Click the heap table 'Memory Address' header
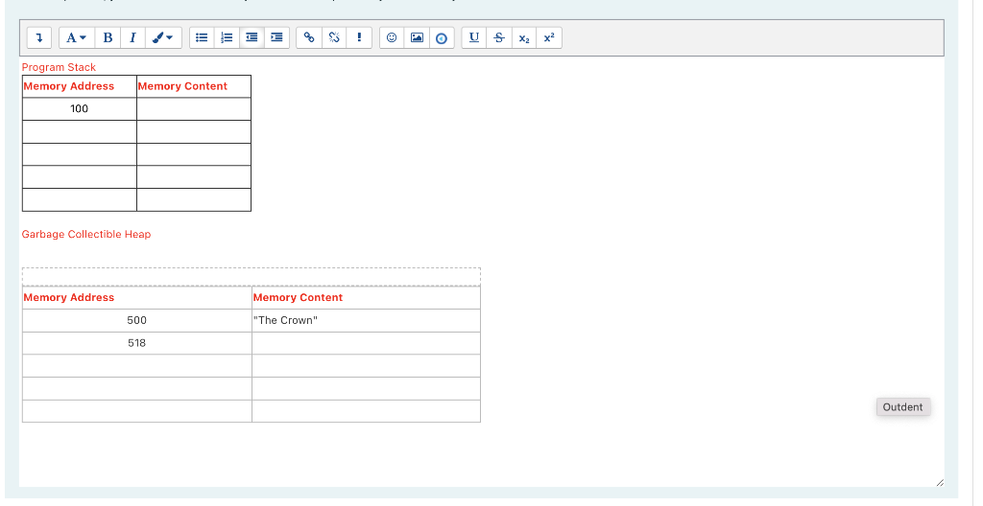Screen dimensions: 983x506 pyautogui.click(x=136, y=297)
